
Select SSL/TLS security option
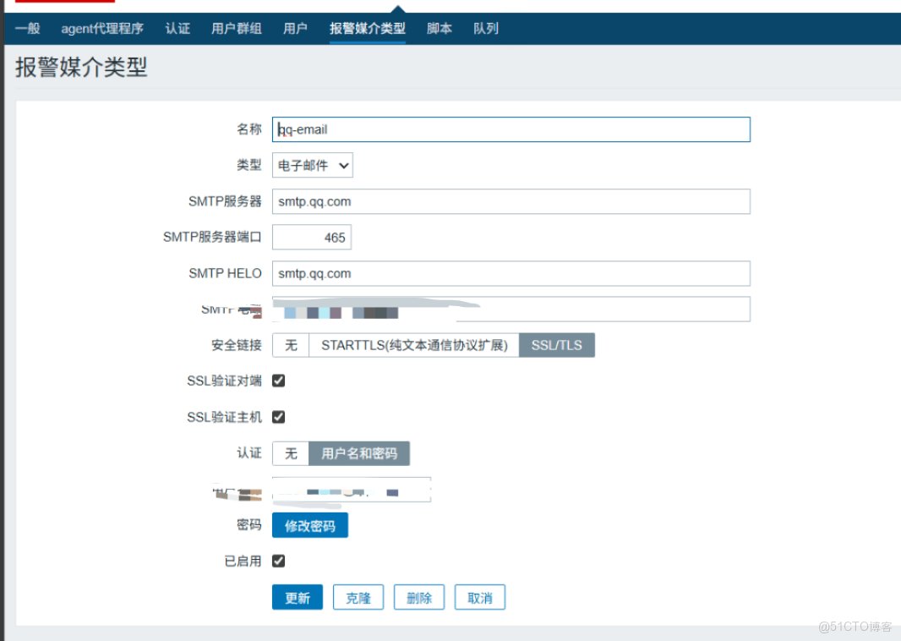point(556,345)
